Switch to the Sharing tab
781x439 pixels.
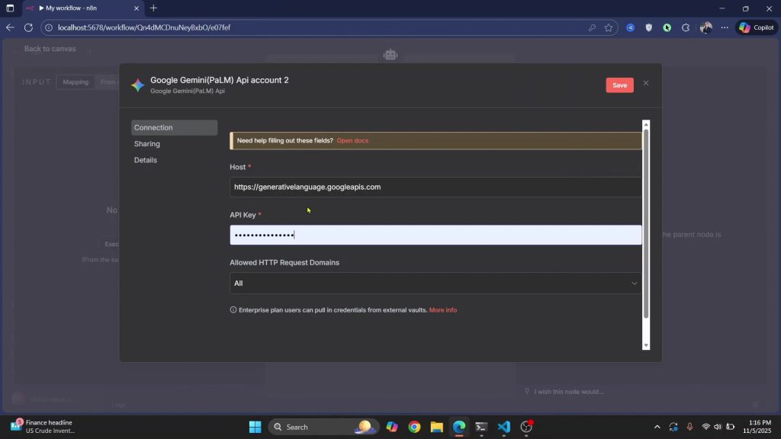(147, 144)
